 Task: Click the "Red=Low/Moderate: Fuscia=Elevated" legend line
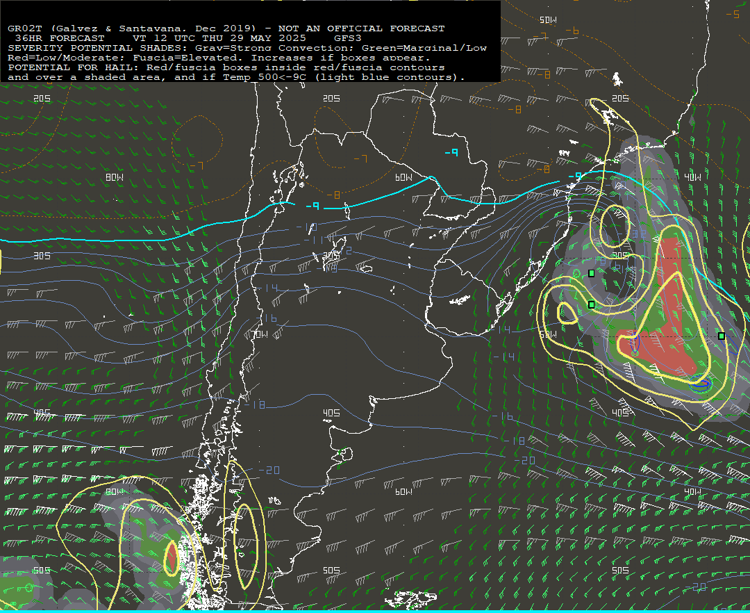tap(219, 58)
